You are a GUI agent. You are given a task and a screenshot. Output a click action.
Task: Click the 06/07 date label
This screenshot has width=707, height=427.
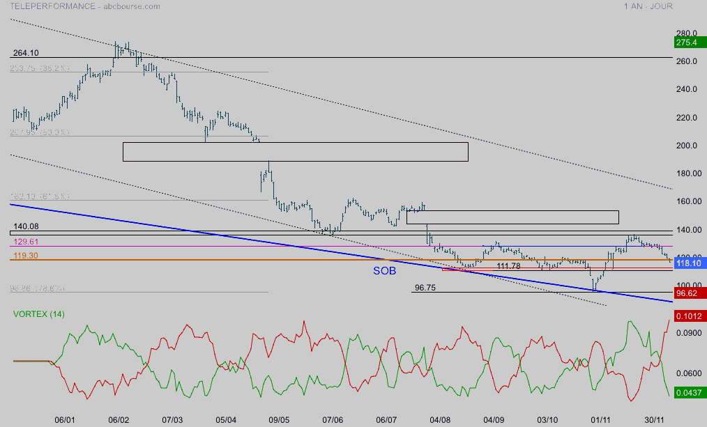coord(386,420)
